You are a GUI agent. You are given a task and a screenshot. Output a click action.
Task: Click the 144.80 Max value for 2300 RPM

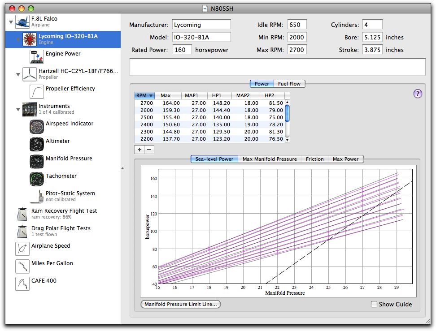click(171, 132)
